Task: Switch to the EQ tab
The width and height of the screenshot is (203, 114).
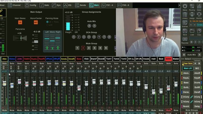Action: pyautogui.click(x=67, y=5)
